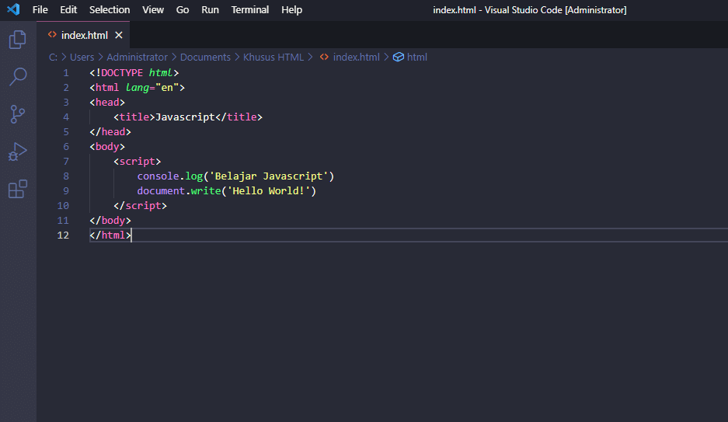The image size is (728, 422).
Task: Click the html symbol icon in breadcrumb
Action: click(x=399, y=57)
